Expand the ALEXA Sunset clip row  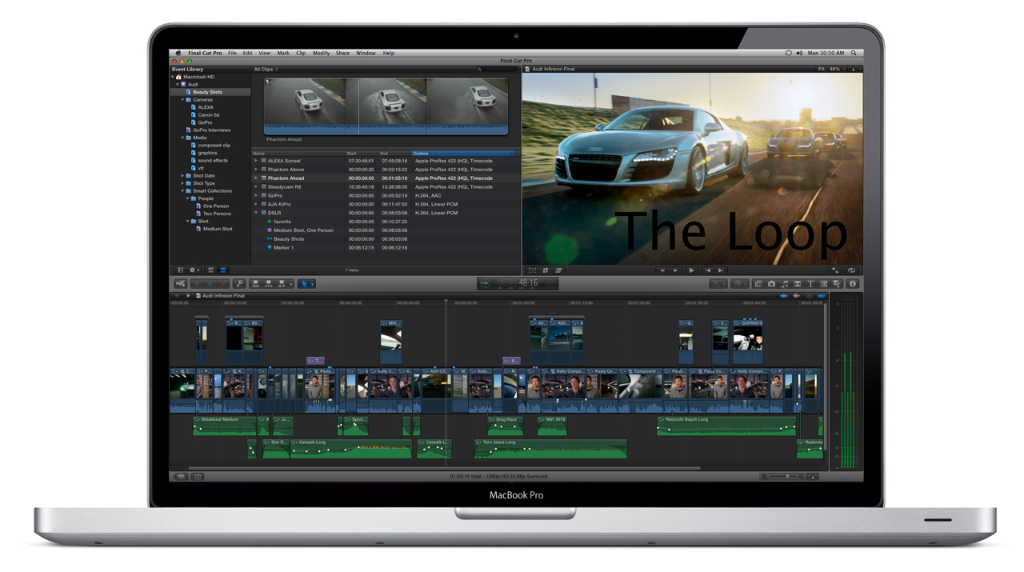click(256, 161)
